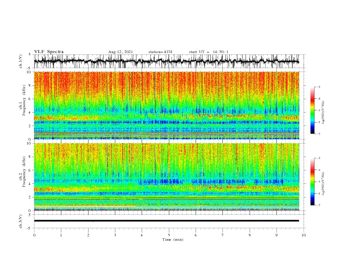342x264 pixels.
Task: Click the ch.1 'Frequency (kHz)' axis label
Action: [24, 101]
